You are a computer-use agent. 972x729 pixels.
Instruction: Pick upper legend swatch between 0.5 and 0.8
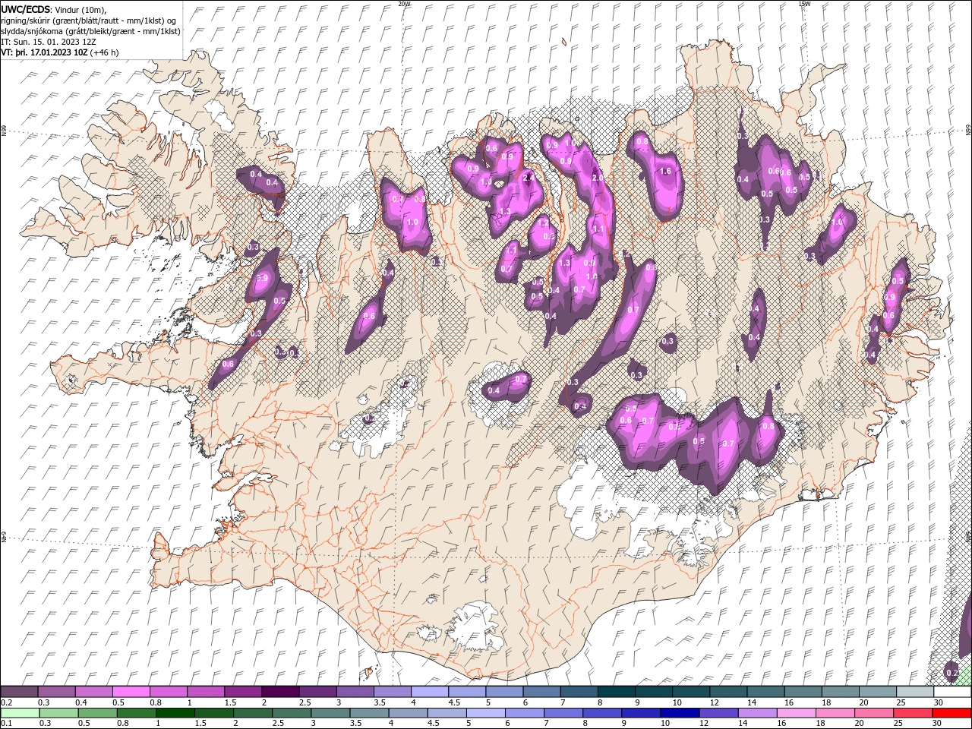tap(131, 692)
